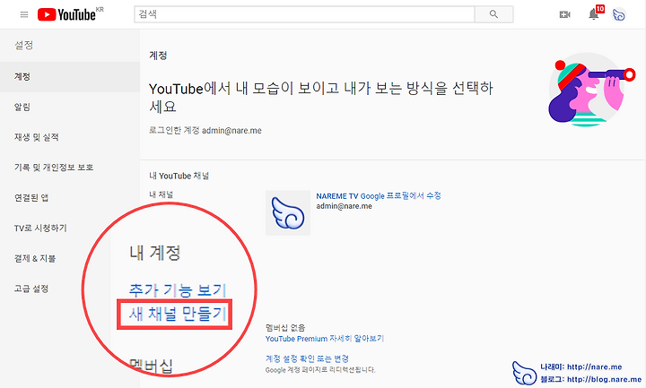
Task: Open the create video camera icon
Action: point(564,14)
